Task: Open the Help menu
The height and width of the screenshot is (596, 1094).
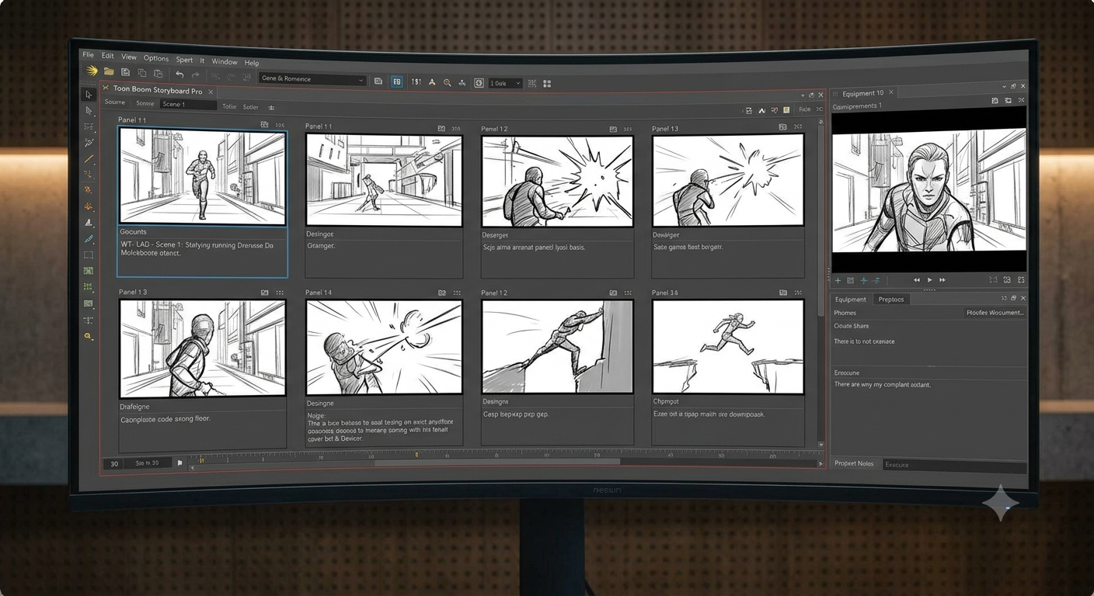Action: click(x=252, y=63)
